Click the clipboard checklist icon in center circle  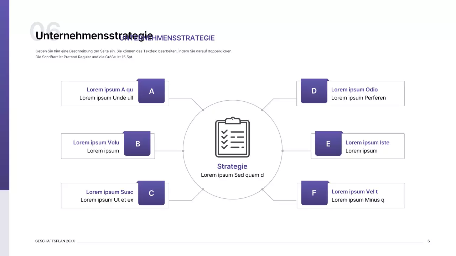pyautogui.click(x=232, y=138)
